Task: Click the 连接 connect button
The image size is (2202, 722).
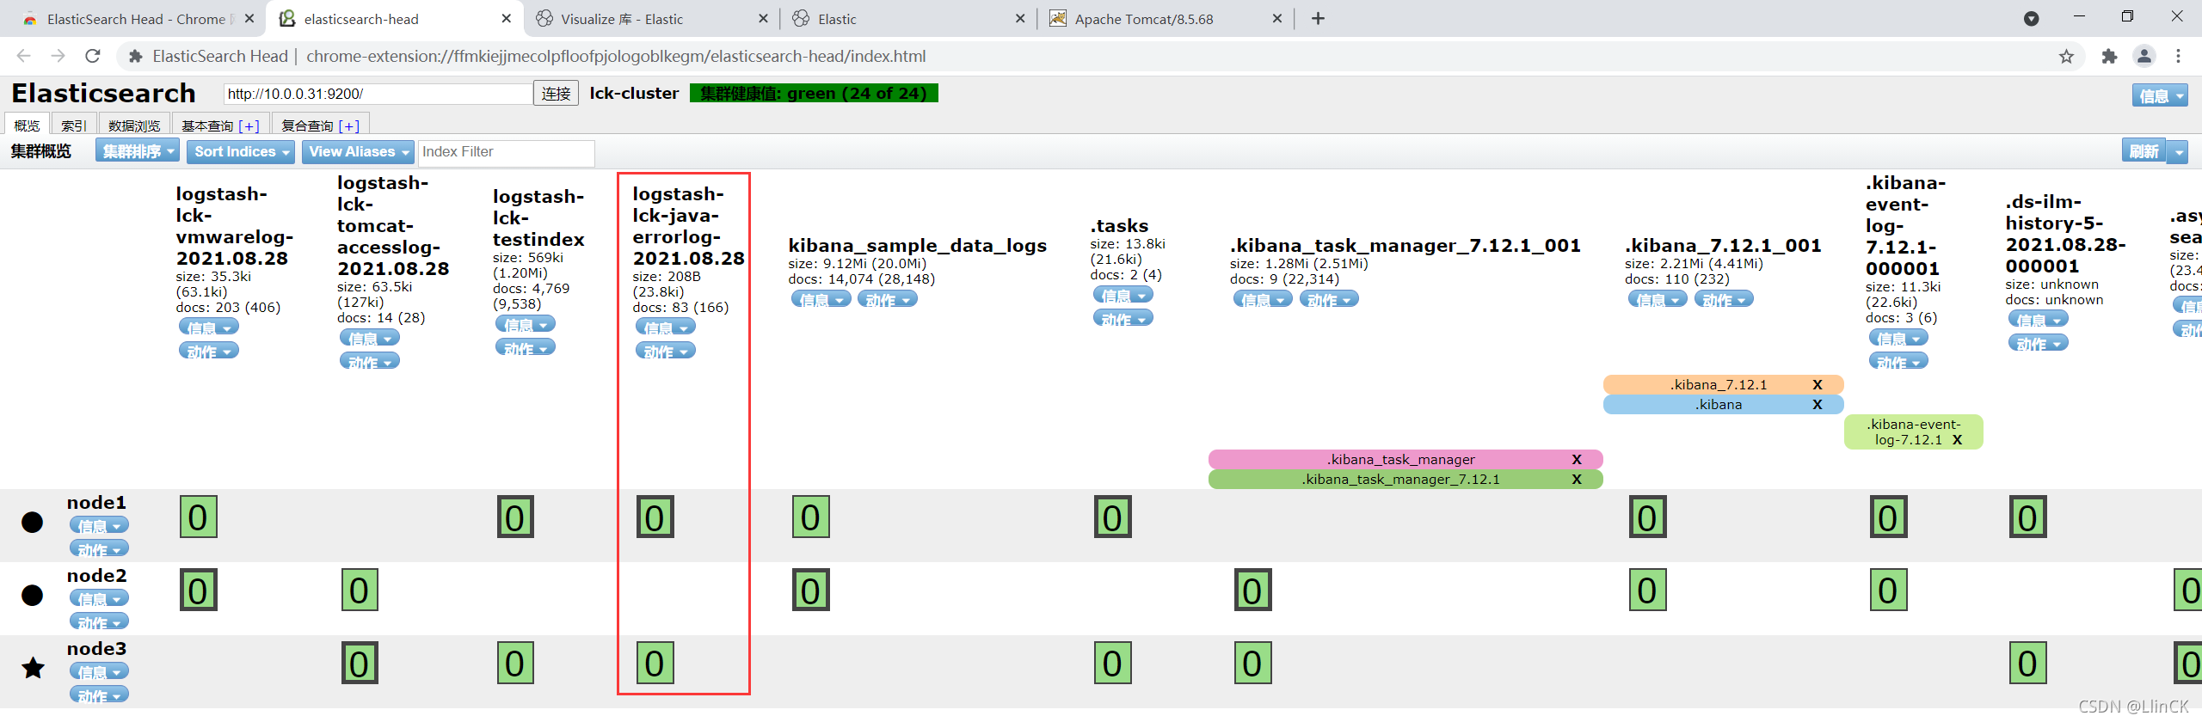Action: pos(556,93)
